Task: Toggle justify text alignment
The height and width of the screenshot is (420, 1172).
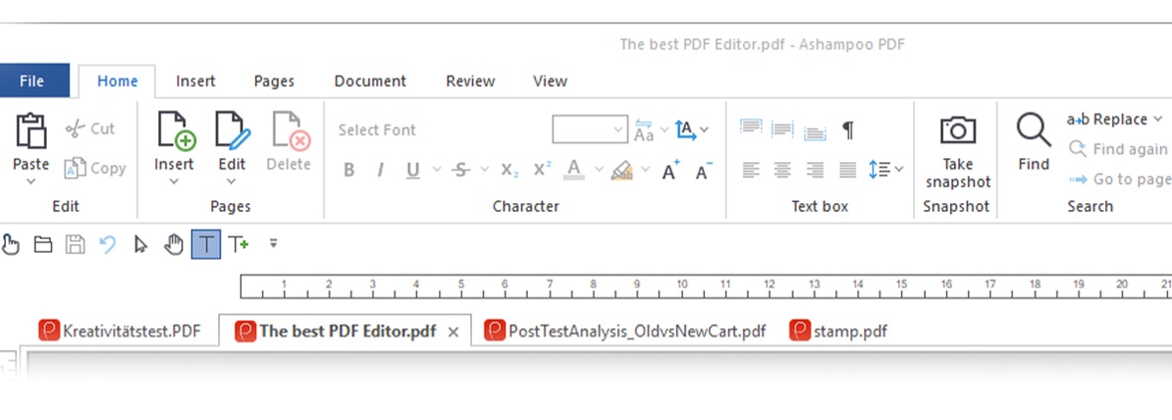Action: [x=847, y=170]
